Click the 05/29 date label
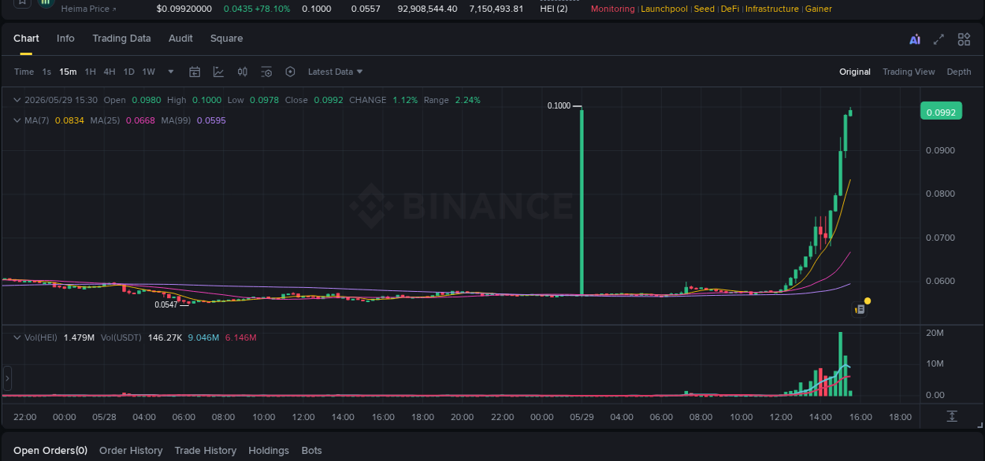This screenshot has width=985, height=461. coord(582,417)
